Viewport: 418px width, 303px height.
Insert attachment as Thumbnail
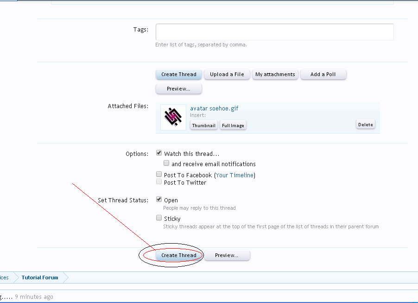click(x=204, y=125)
